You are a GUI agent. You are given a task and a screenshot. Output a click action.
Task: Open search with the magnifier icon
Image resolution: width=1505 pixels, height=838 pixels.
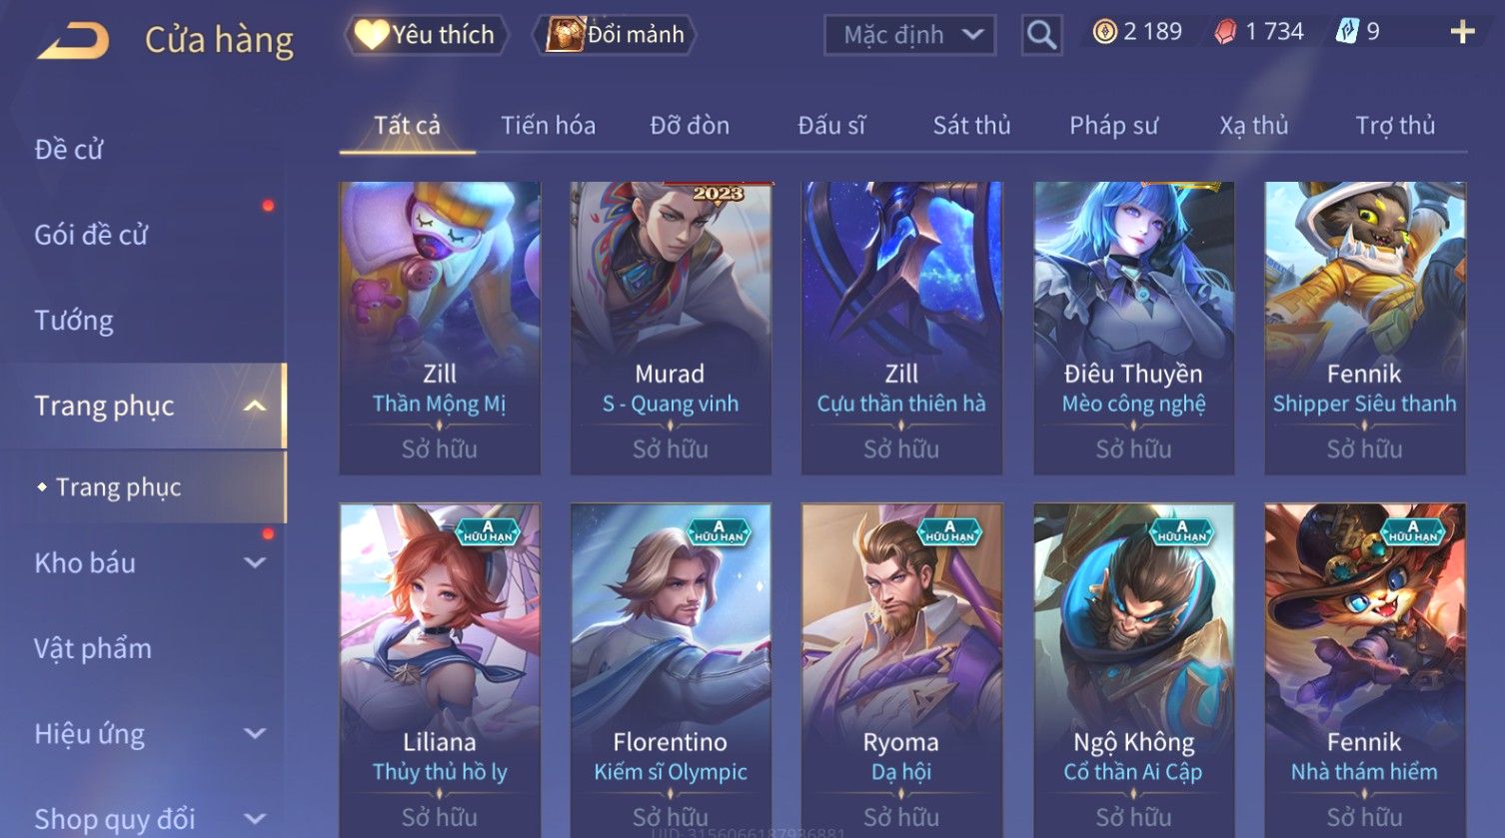pos(1041,35)
